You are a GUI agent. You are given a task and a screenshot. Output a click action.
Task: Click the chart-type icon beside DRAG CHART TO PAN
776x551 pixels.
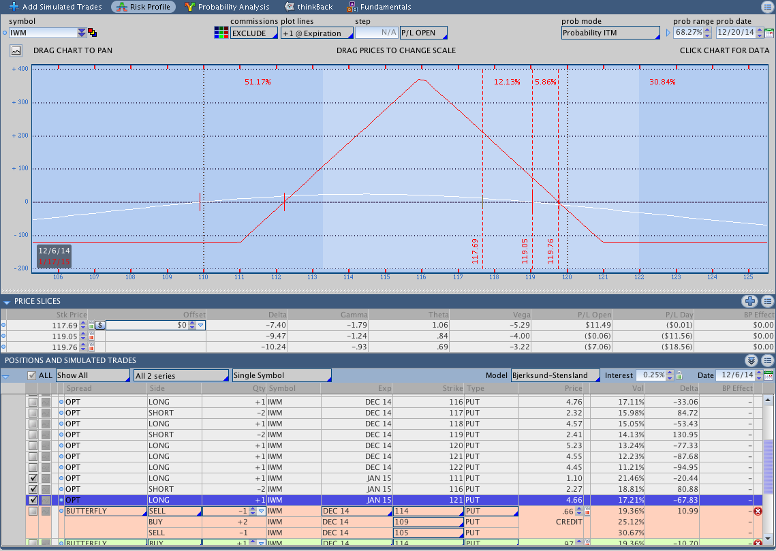[x=16, y=50]
